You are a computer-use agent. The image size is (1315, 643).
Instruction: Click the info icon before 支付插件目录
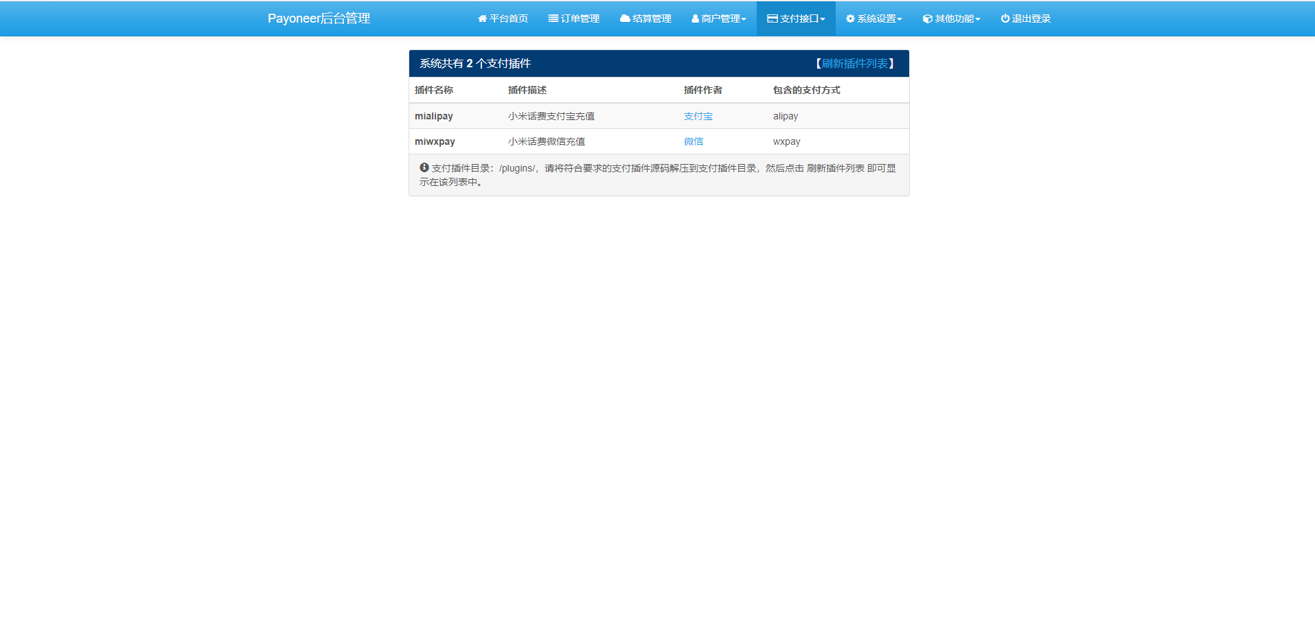pos(424,167)
